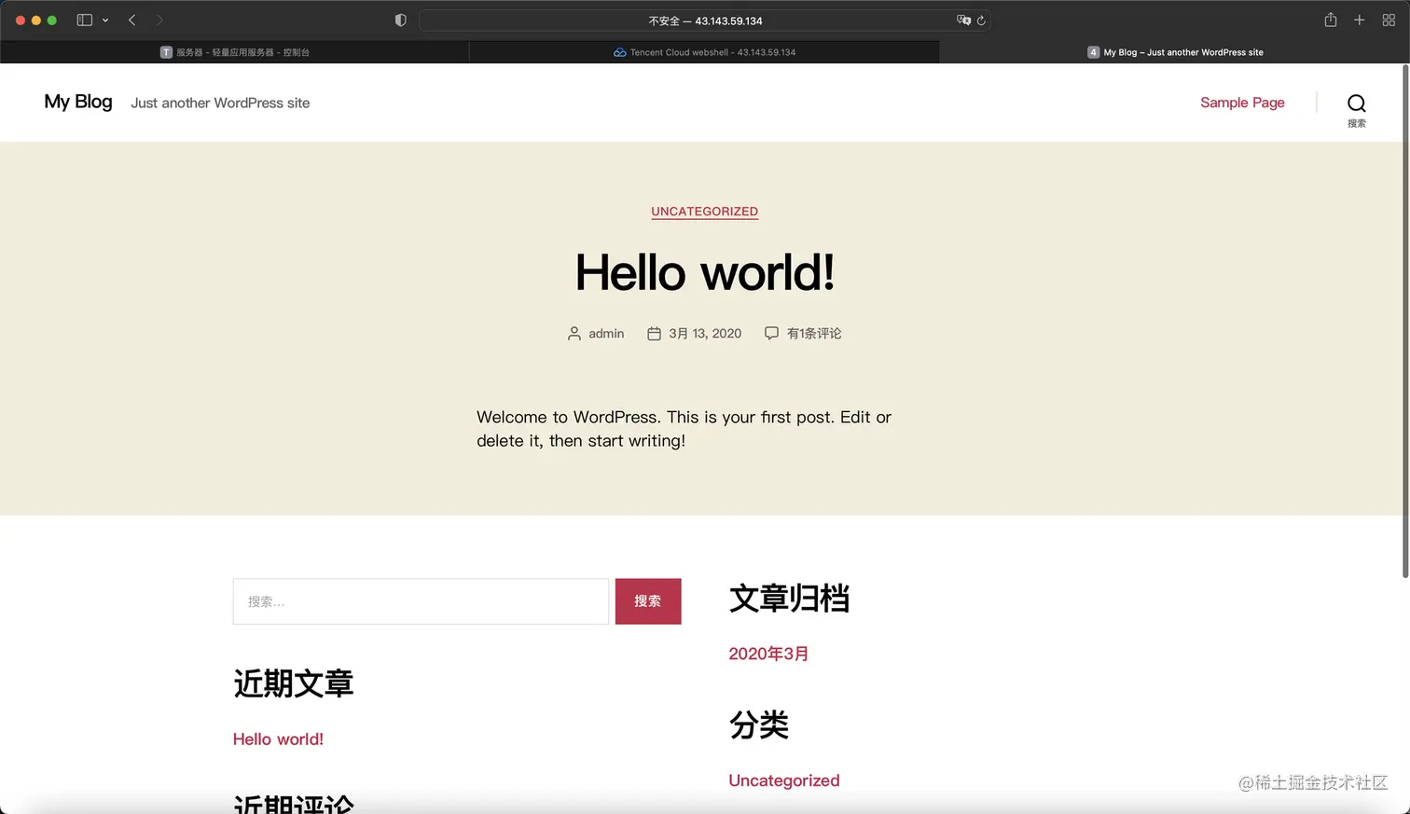Submit with the red 搜索 button
This screenshot has width=1410, height=814.
648,601
